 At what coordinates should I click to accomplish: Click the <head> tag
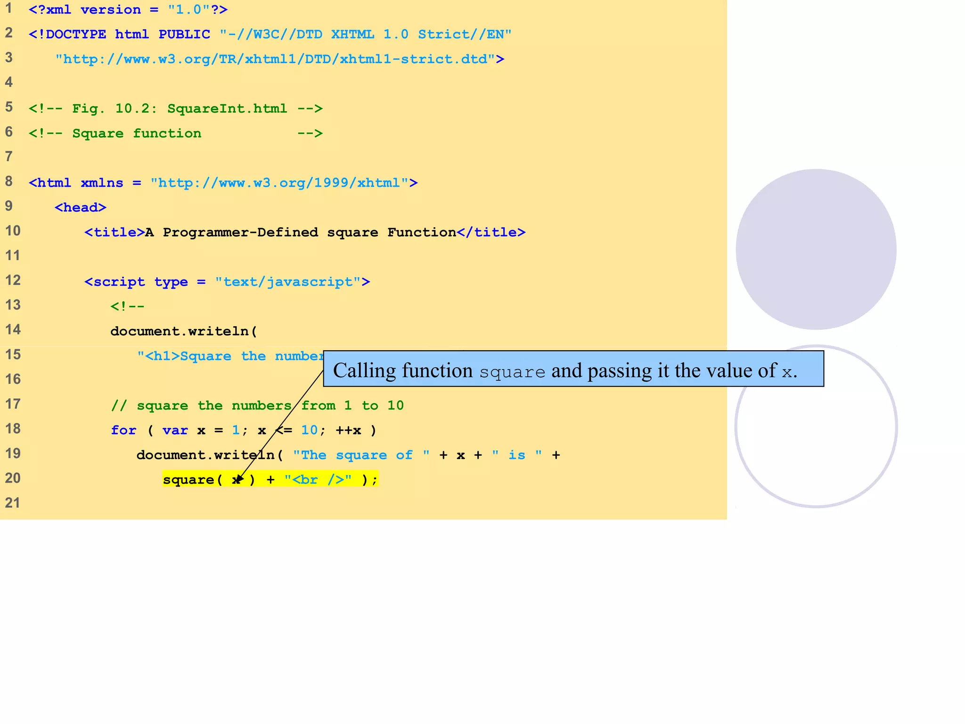[80, 207]
